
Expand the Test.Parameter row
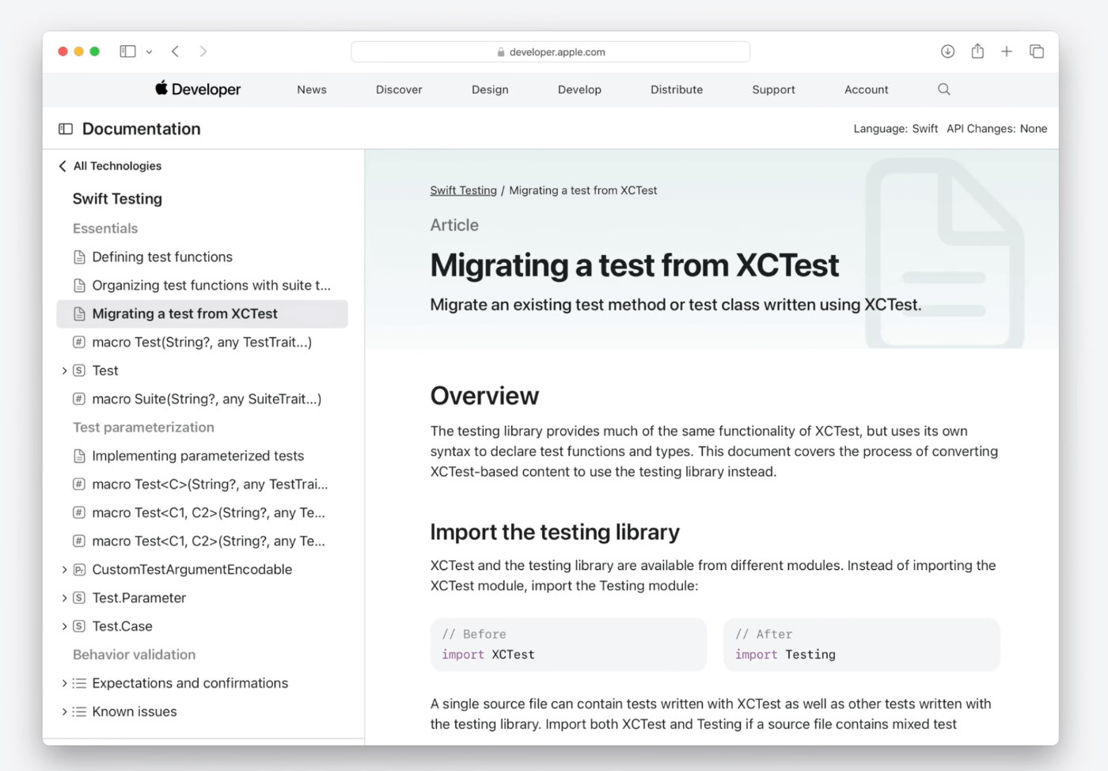(x=64, y=598)
